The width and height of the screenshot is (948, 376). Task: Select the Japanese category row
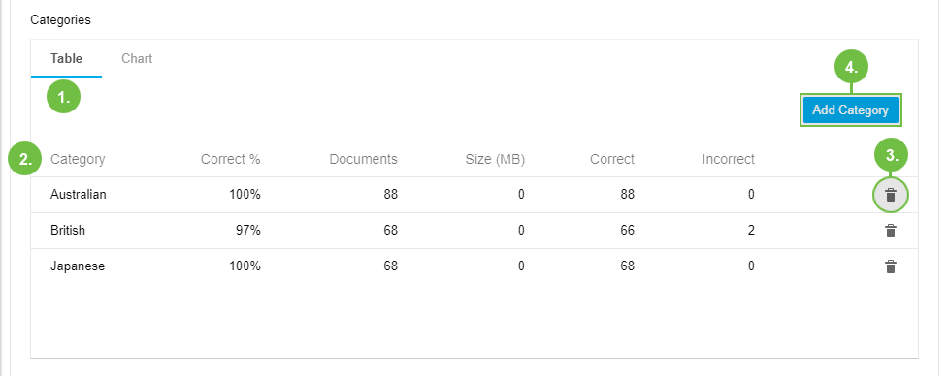[474, 266]
